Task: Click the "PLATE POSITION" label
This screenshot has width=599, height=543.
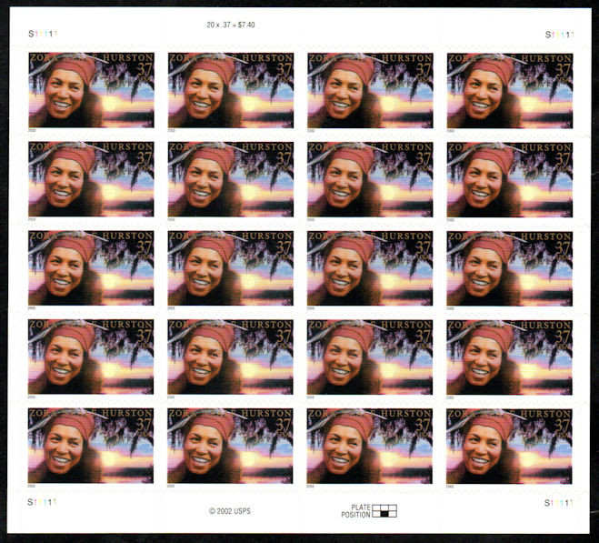Action: click(x=355, y=511)
